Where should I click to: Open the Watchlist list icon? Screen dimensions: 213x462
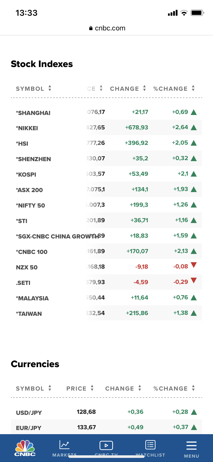(x=150, y=445)
